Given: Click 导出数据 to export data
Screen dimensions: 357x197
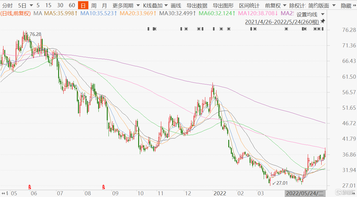Looking at the screenshot, I should click(197, 5).
